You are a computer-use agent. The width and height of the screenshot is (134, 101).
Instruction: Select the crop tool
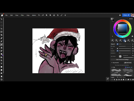pyautogui.click(x=1, y=35)
